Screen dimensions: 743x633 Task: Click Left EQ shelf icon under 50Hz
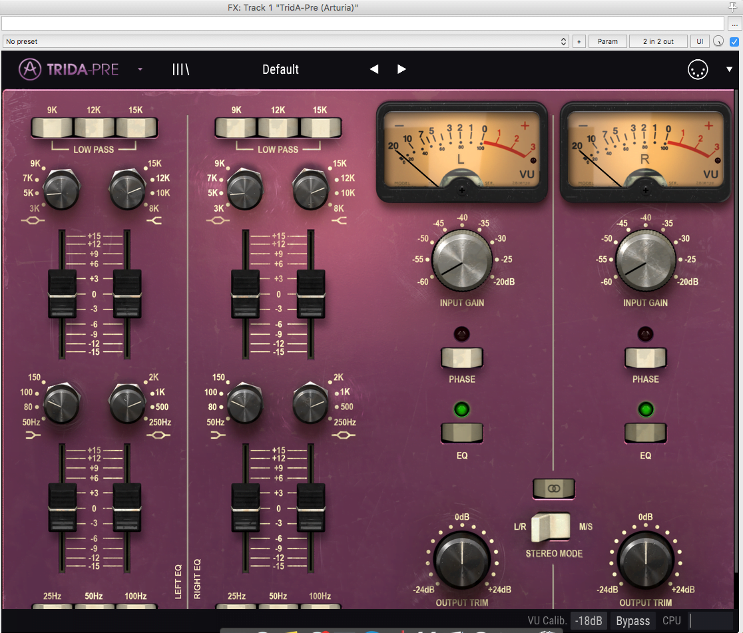point(33,435)
